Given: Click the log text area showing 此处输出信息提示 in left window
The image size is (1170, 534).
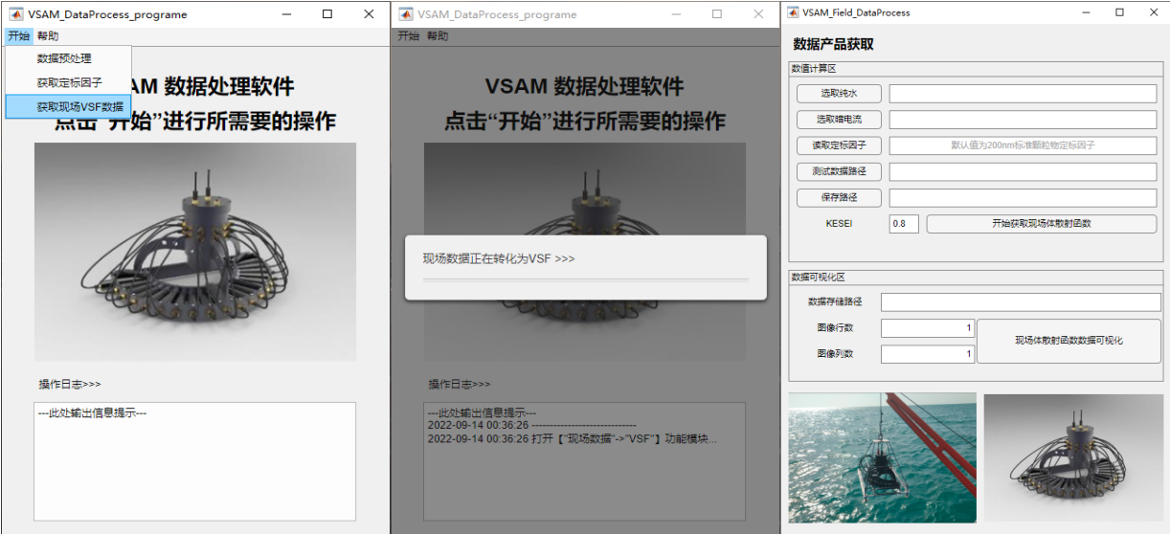Looking at the screenshot, I should click(x=194, y=461).
